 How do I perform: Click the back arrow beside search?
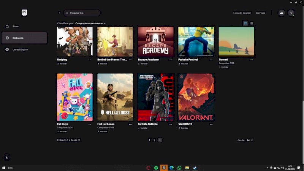point(60,13)
